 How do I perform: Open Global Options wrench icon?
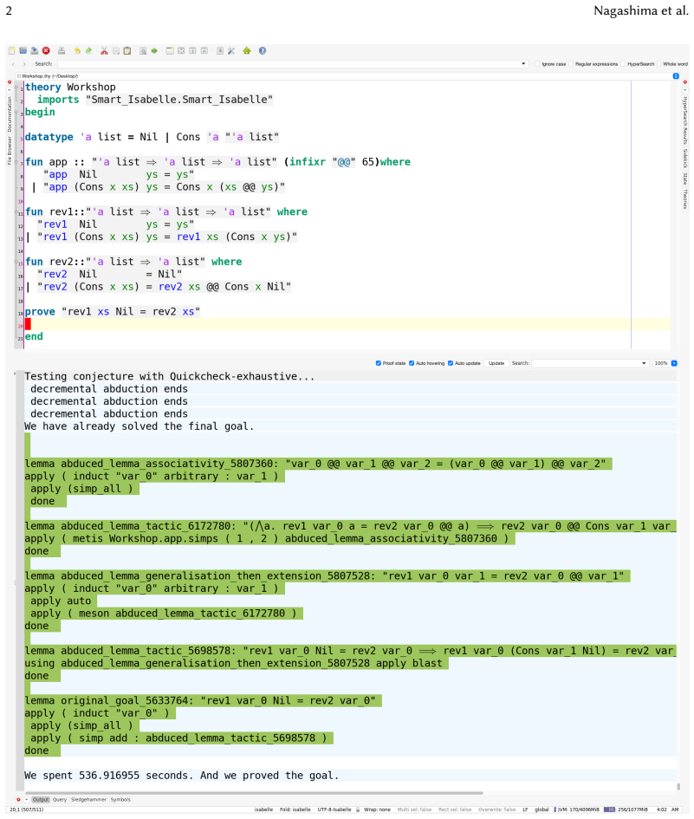click(231, 50)
